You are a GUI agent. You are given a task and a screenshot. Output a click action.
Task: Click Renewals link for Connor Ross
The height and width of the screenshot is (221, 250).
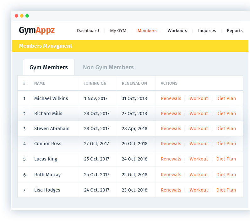tap(171, 144)
